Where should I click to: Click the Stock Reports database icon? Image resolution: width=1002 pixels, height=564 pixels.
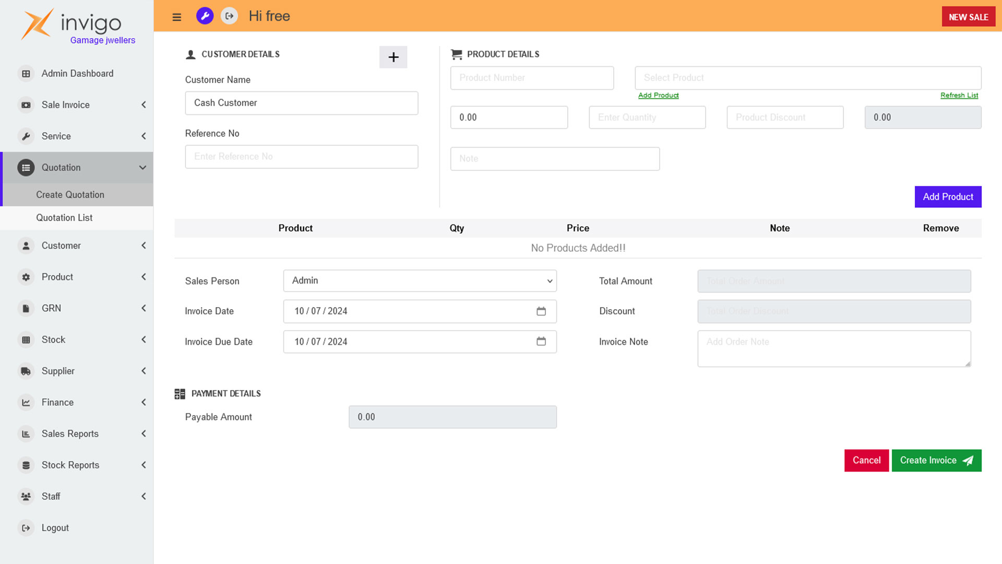26,465
